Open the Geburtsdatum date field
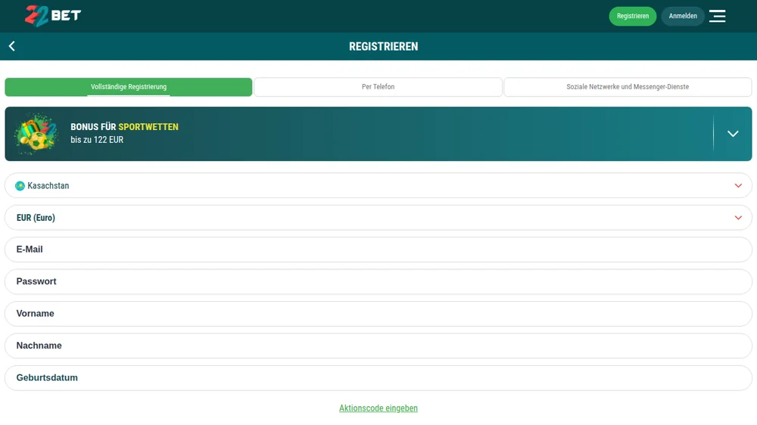Viewport: 757px width, 425px height. [x=378, y=377]
